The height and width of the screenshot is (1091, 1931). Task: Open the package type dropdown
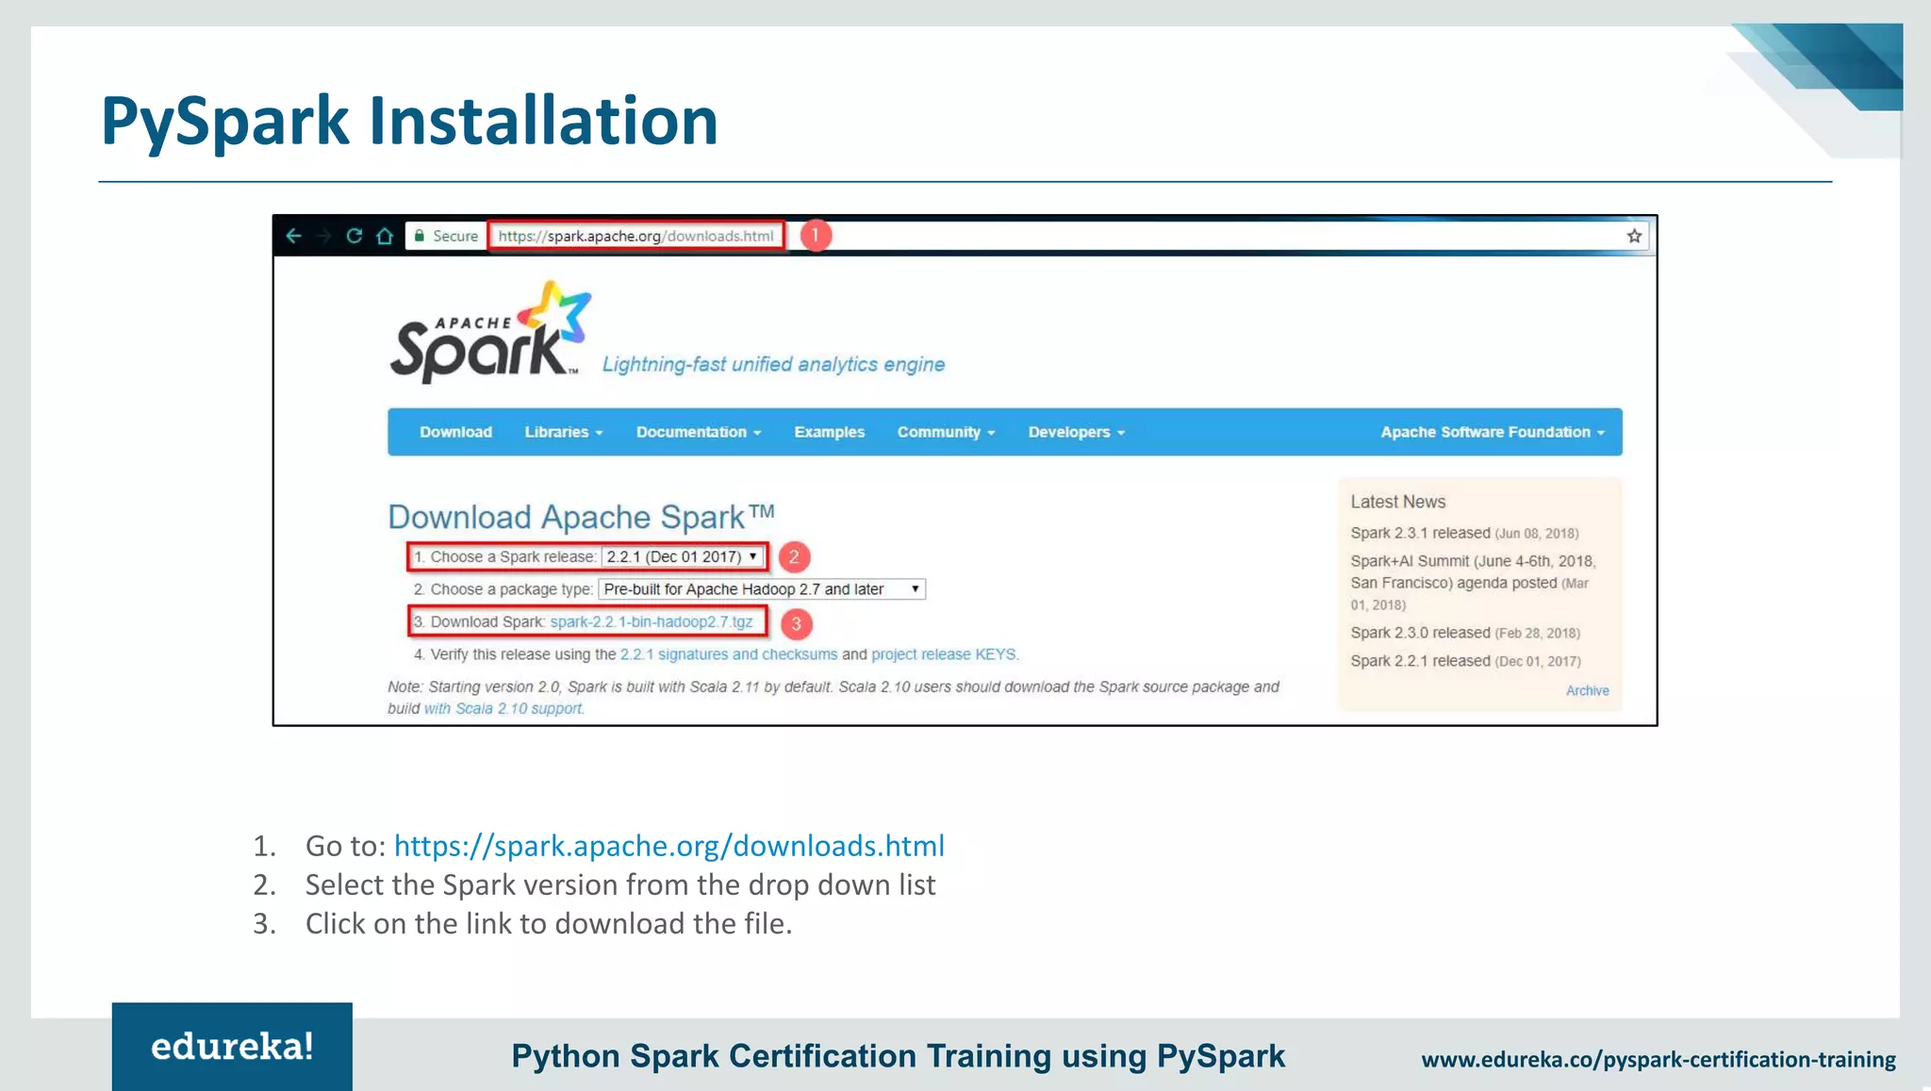click(762, 589)
